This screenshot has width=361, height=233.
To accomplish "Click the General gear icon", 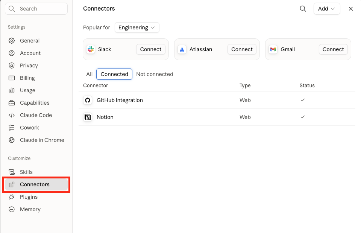I will pyautogui.click(x=12, y=41).
